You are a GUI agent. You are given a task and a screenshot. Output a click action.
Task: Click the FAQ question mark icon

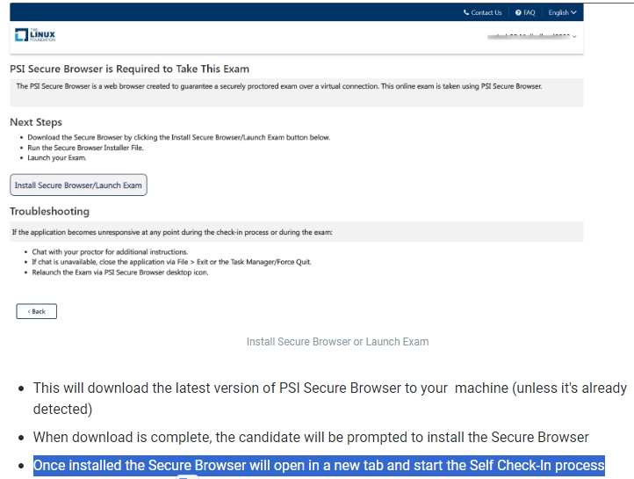pyautogui.click(x=518, y=12)
